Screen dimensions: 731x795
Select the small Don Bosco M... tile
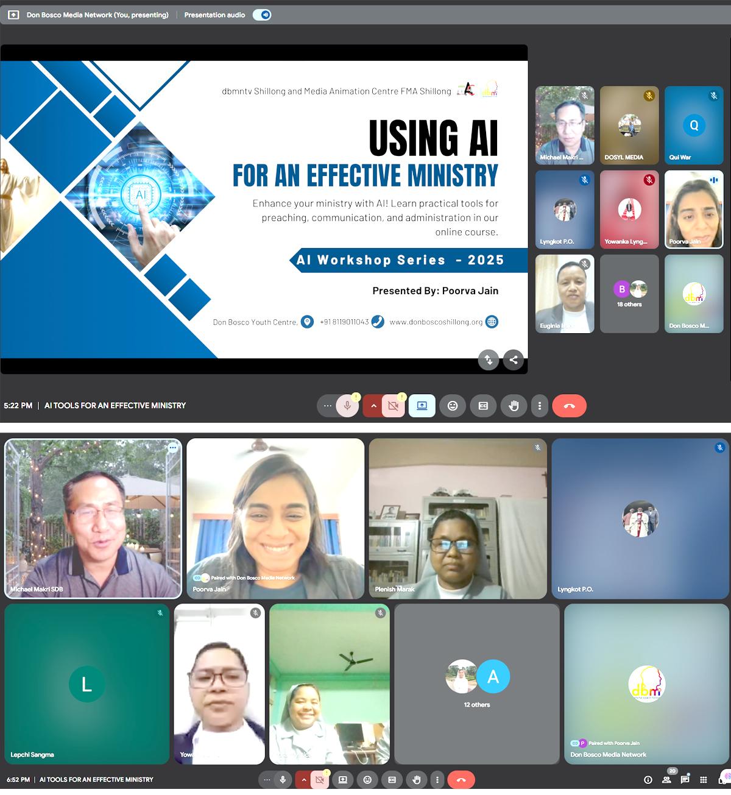click(x=694, y=294)
